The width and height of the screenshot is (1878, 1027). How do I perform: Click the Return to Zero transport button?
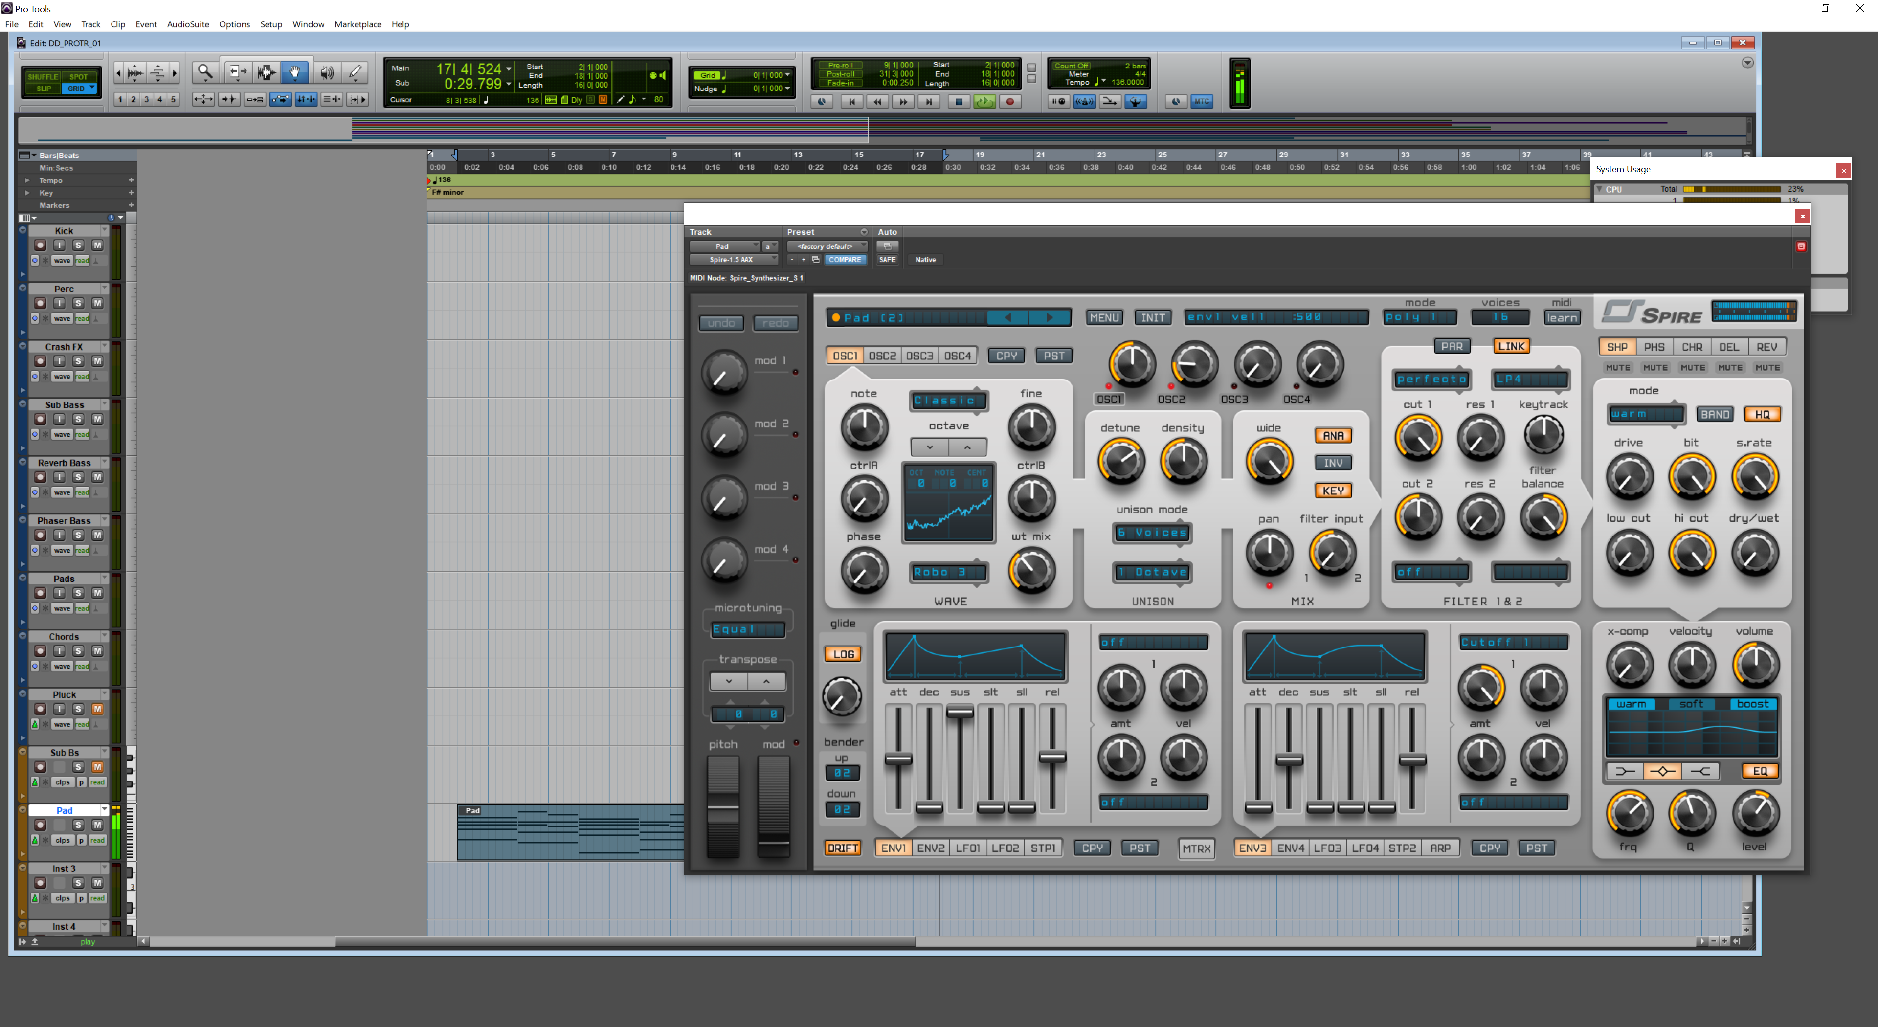pyautogui.click(x=851, y=101)
